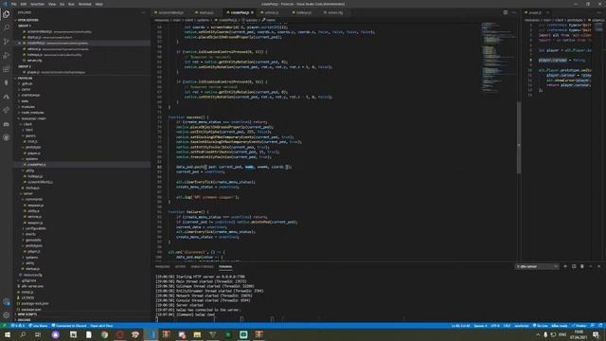Screen dimensions: 606x341
Task: Switch to the DEBUG CONSOLE panel tab
Action: click(202, 266)
